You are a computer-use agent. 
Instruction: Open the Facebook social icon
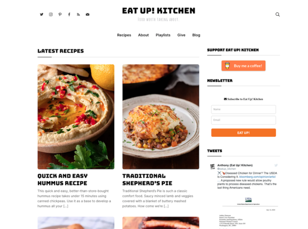click(69, 15)
